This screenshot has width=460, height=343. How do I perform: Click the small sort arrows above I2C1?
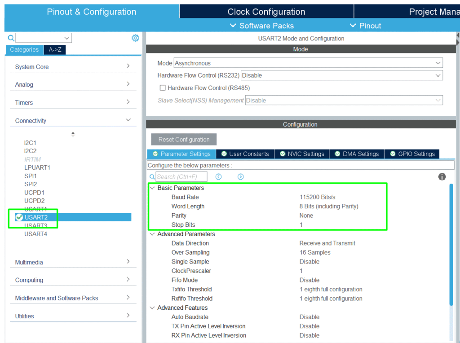click(73, 134)
